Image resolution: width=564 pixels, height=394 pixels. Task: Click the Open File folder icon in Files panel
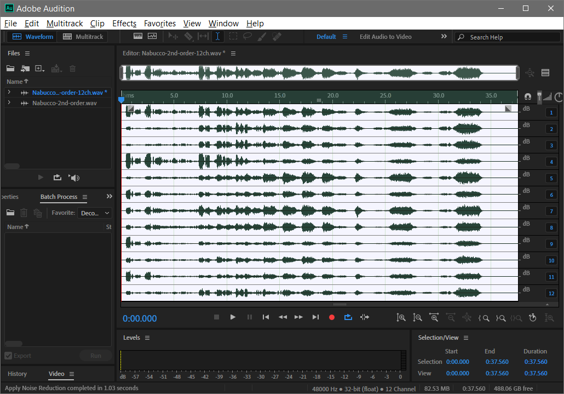10,68
